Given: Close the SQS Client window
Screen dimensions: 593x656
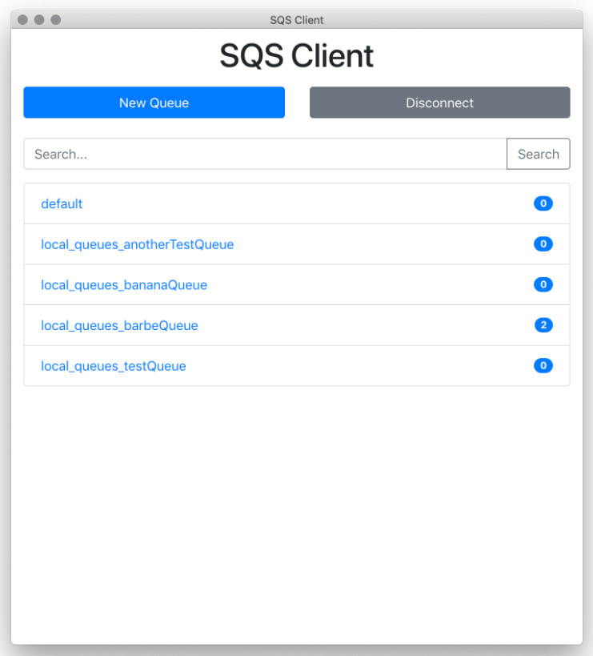Looking at the screenshot, I should click(22, 20).
